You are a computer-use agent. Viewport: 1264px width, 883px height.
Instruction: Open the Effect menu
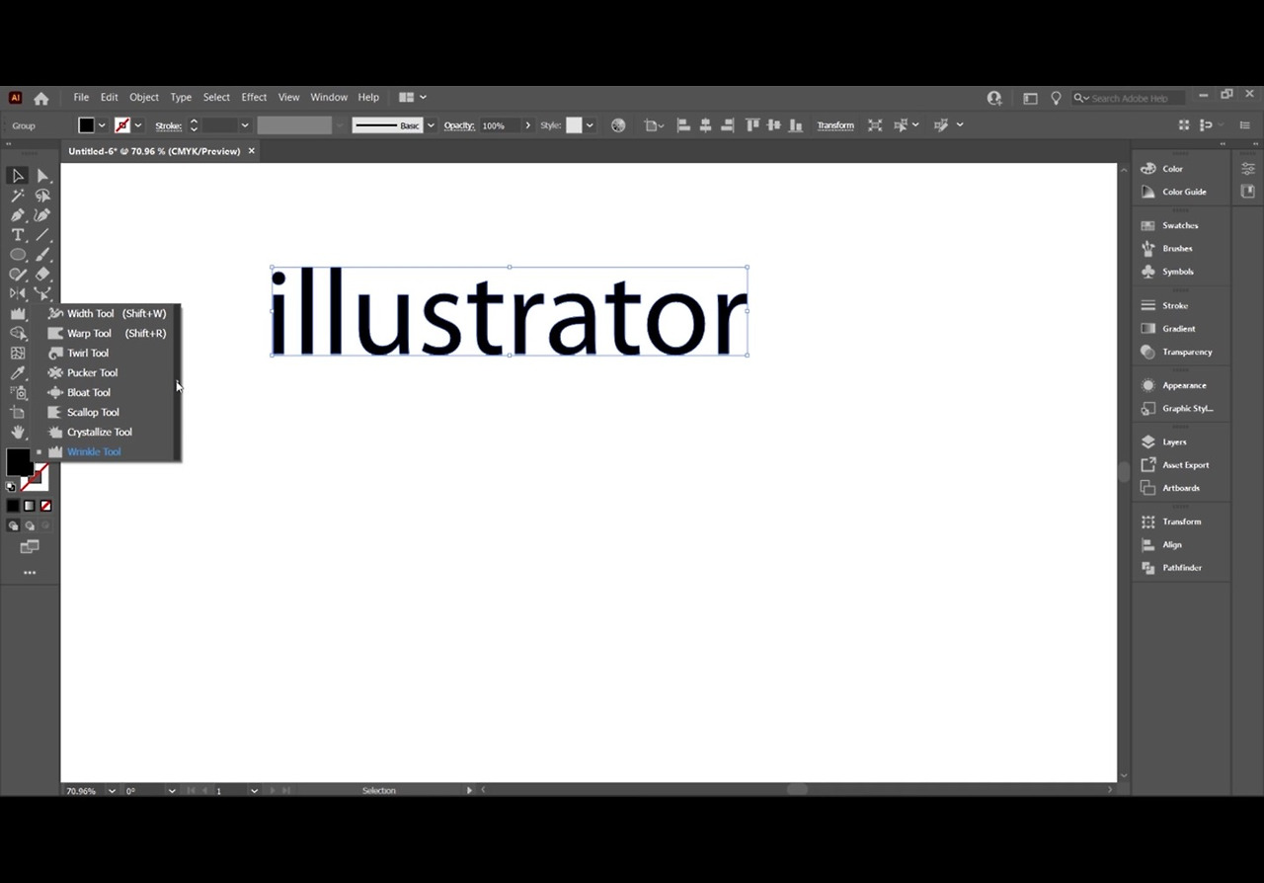[x=254, y=97]
